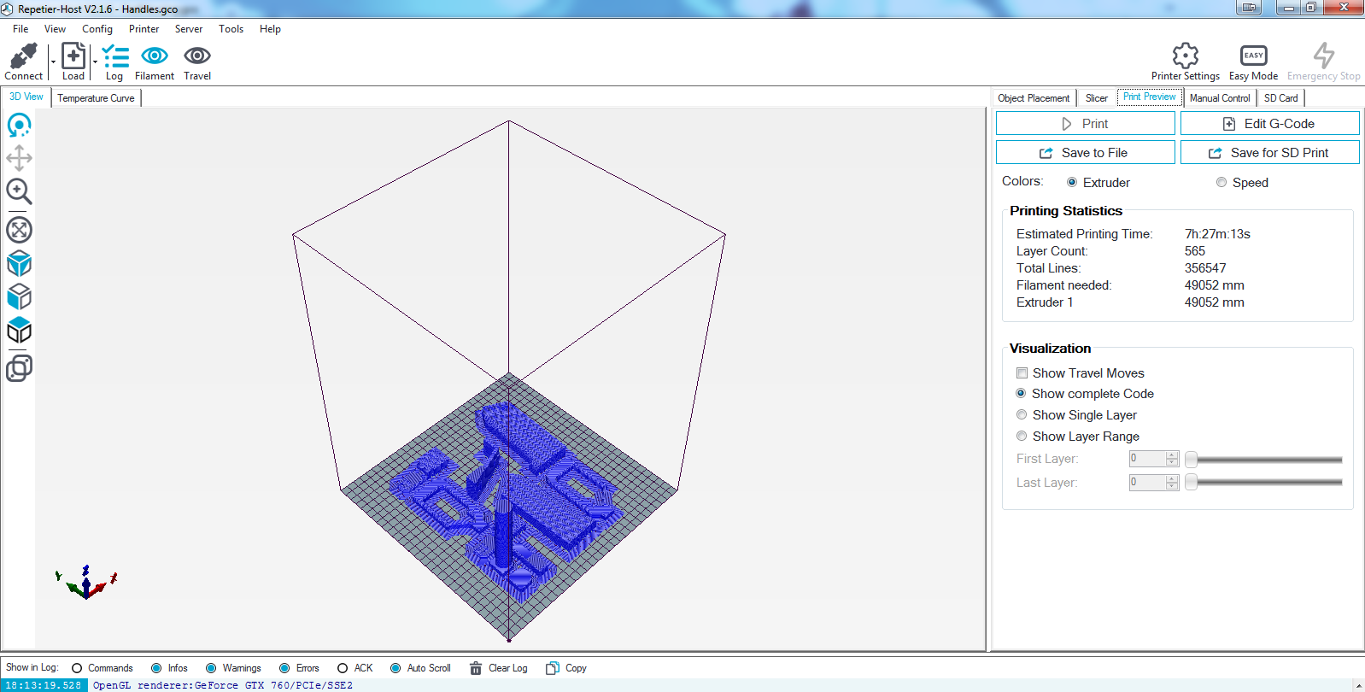
Task: Toggle Travel visibility eye icon
Action: tap(197, 56)
